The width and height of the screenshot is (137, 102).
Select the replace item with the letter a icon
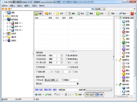click(x=124, y=28)
